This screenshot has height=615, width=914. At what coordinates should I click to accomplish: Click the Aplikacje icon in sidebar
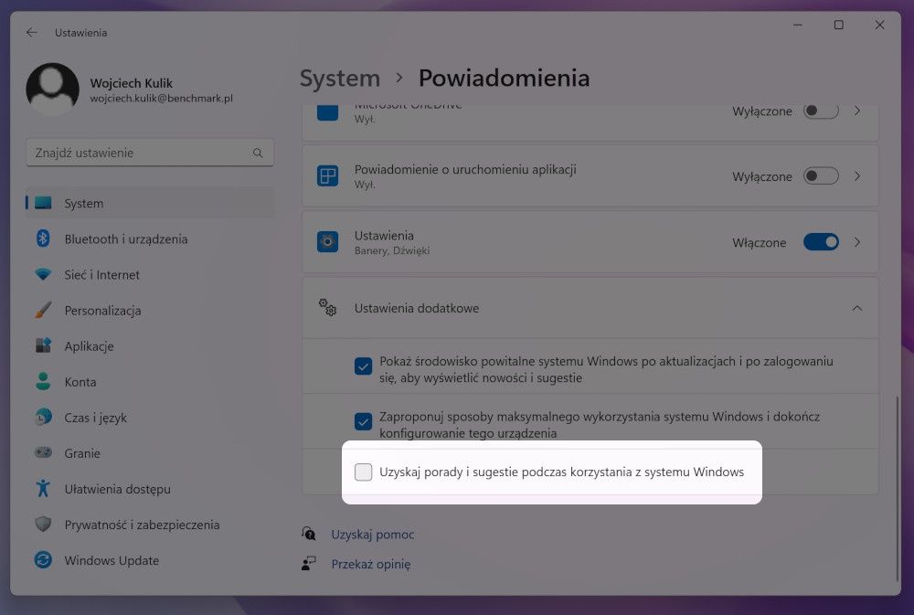pos(43,345)
